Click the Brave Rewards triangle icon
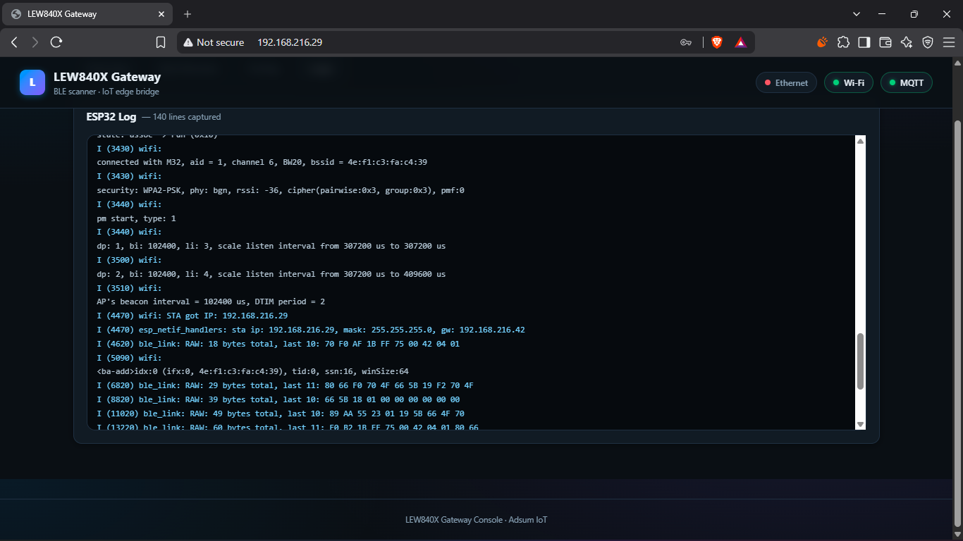 pos(740,42)
